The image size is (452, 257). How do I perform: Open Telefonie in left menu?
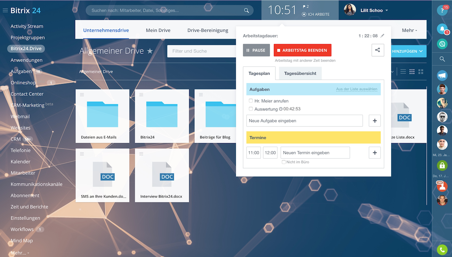click(21, 150)
